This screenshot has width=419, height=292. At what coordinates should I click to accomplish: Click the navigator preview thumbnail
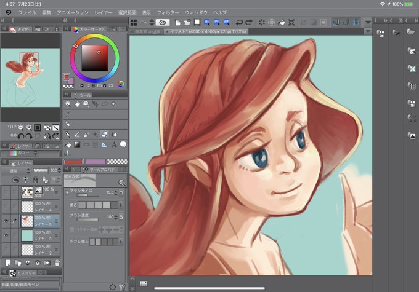(30, 77)
